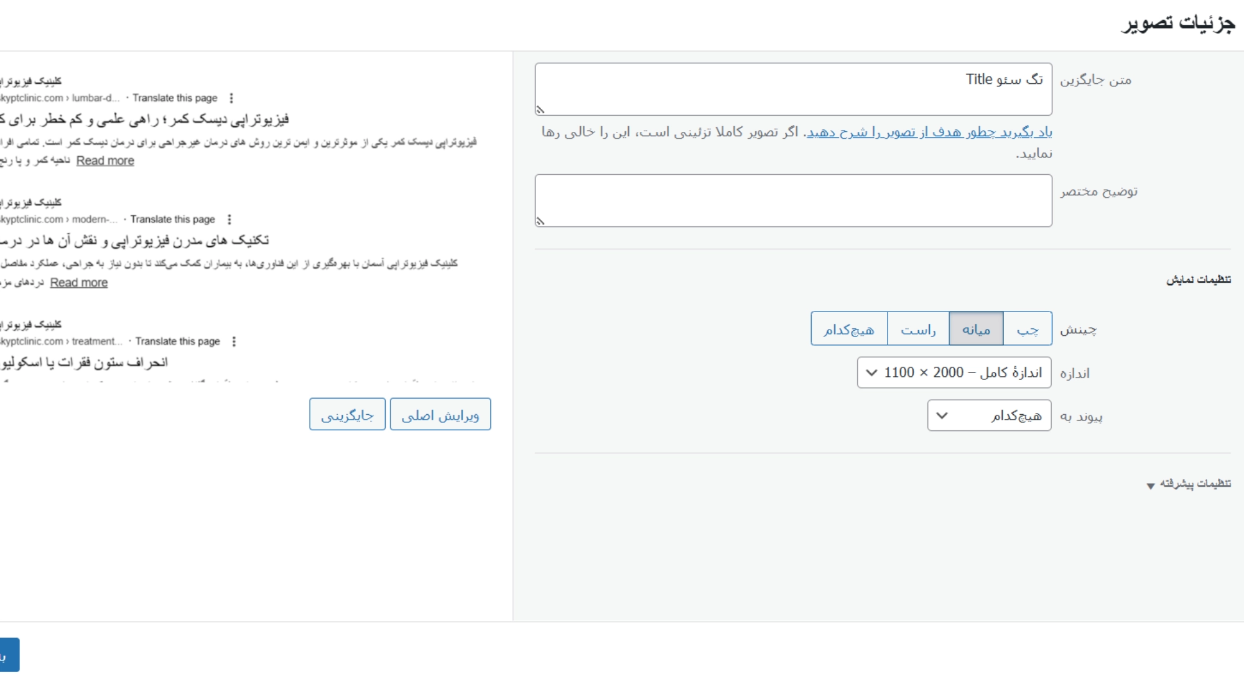
Task: Click Read more on the modern techniques result
Action: click(x=77, y=282)
